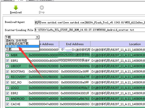Collapse the download mode combo box arrow
The height and width of the screenshot is (108, 145).
coord(37,37)
